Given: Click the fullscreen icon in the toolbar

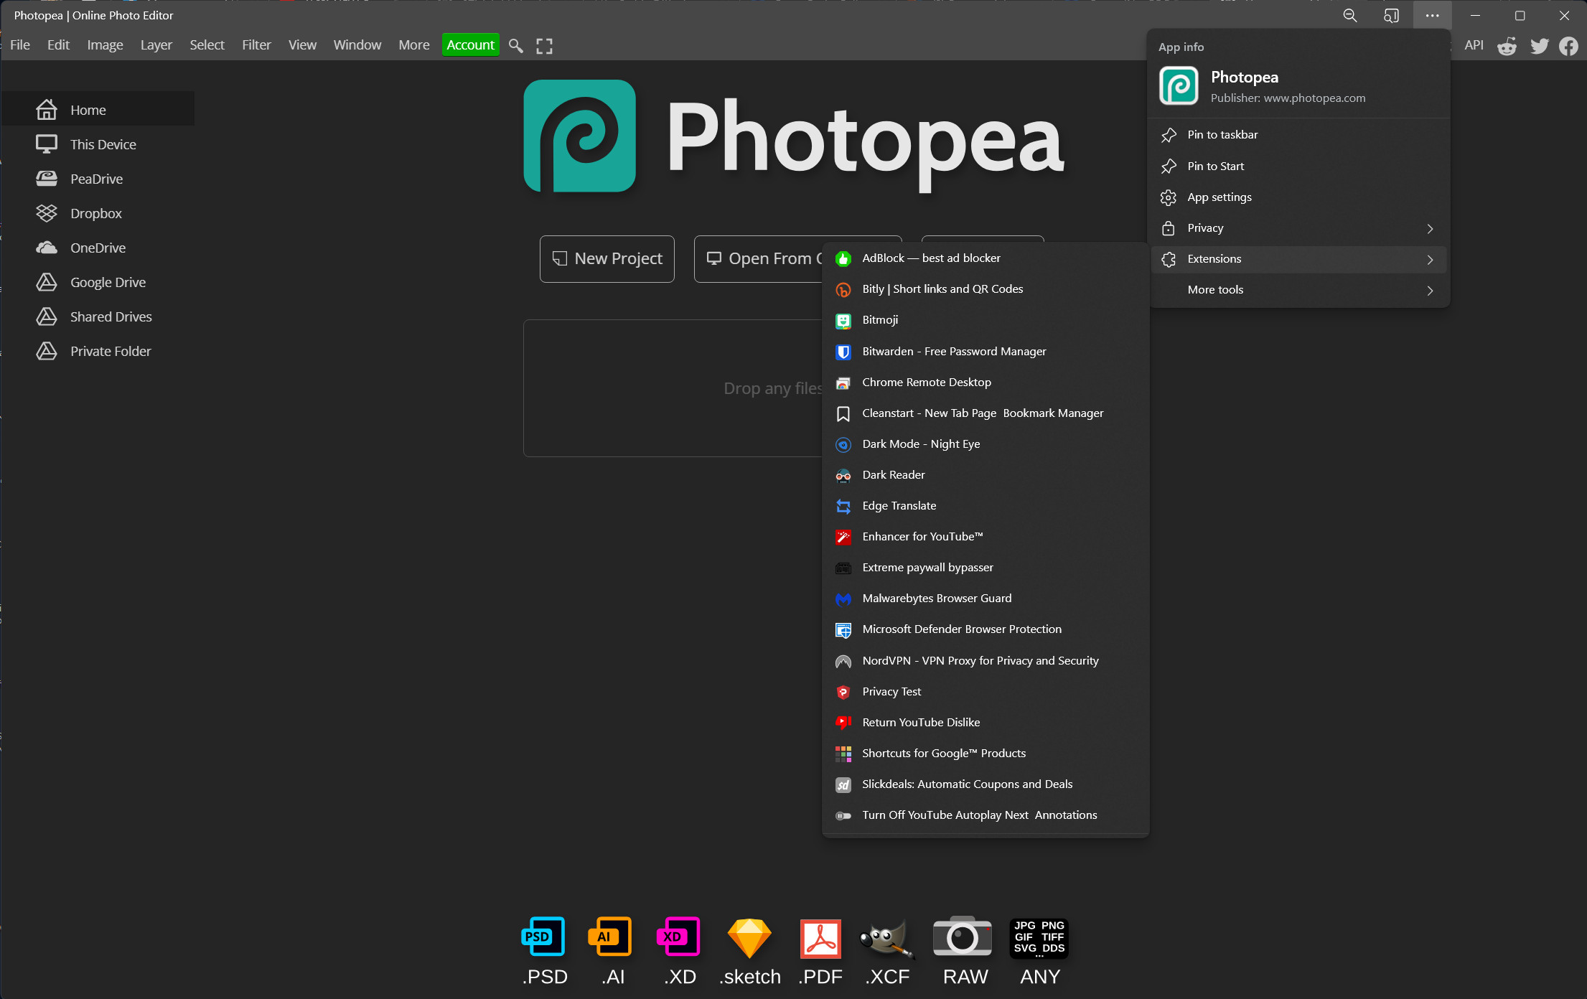Looking at the screenshot, I should point(544,44).
